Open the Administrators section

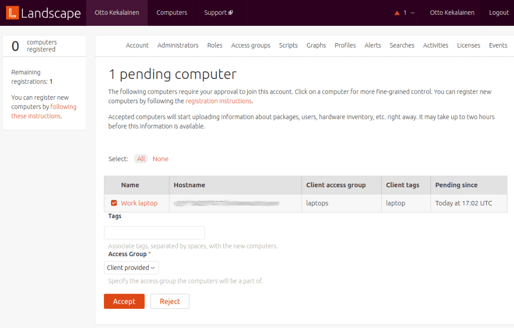pyautogui.click(x=178, y=45)
